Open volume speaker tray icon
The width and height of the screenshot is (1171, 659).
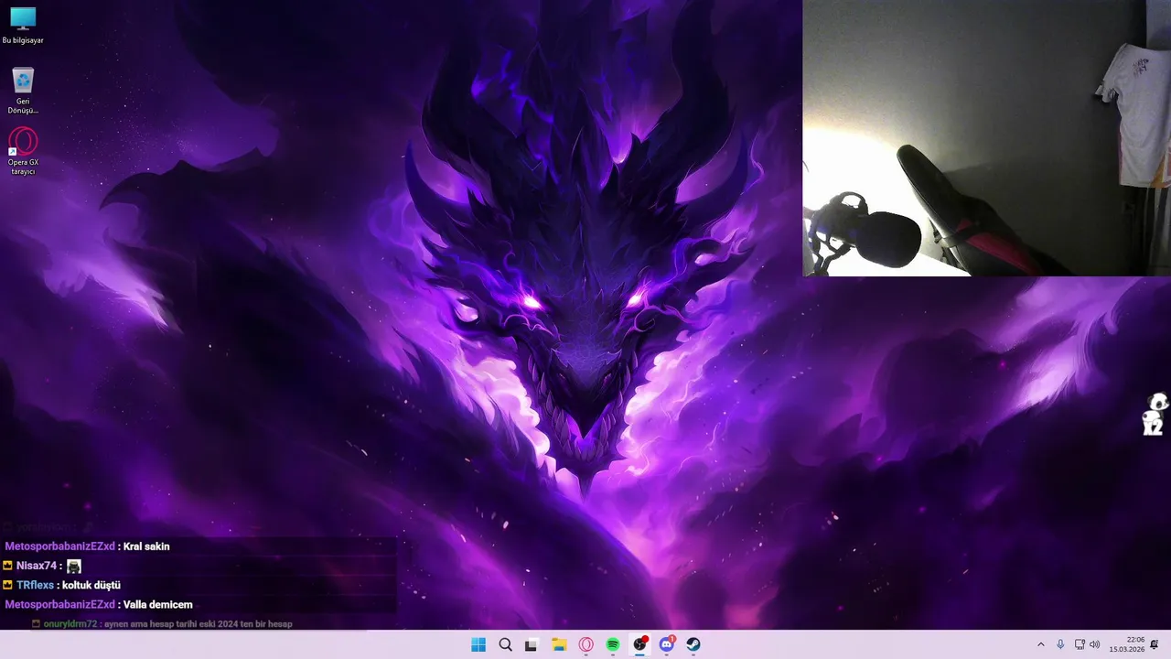click(1095, 644)
